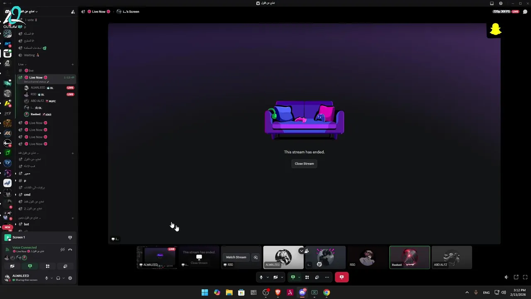Mute microphone in the user panel
Viewport: 531px width, 299px height.
pyautogui.click(x=46, y=278)
